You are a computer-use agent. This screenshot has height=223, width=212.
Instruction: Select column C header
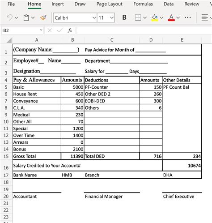point(112,40)
